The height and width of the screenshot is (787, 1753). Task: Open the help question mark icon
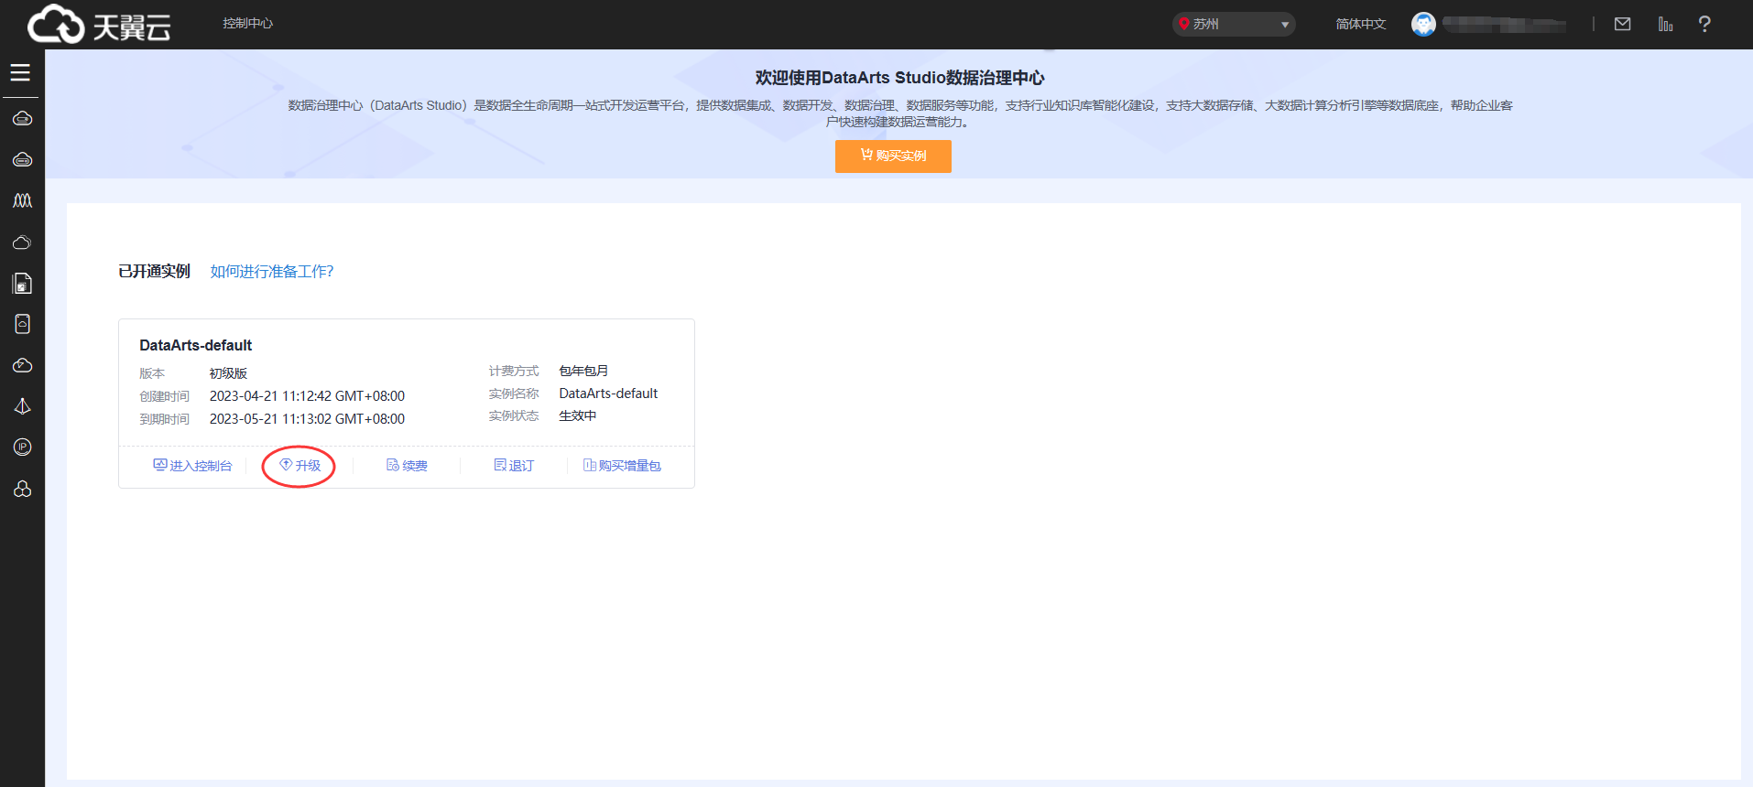click(1704, 24)
